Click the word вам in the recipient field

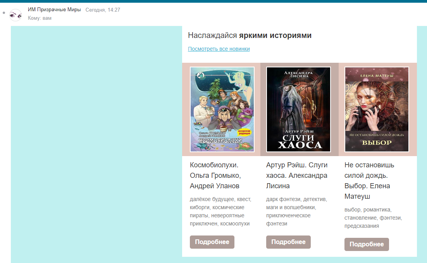pyautogui.click(x=47, y=18)
